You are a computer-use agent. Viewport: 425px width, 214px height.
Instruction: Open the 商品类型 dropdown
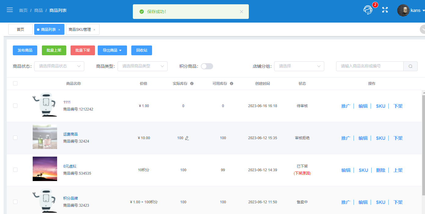click(143, 66)
